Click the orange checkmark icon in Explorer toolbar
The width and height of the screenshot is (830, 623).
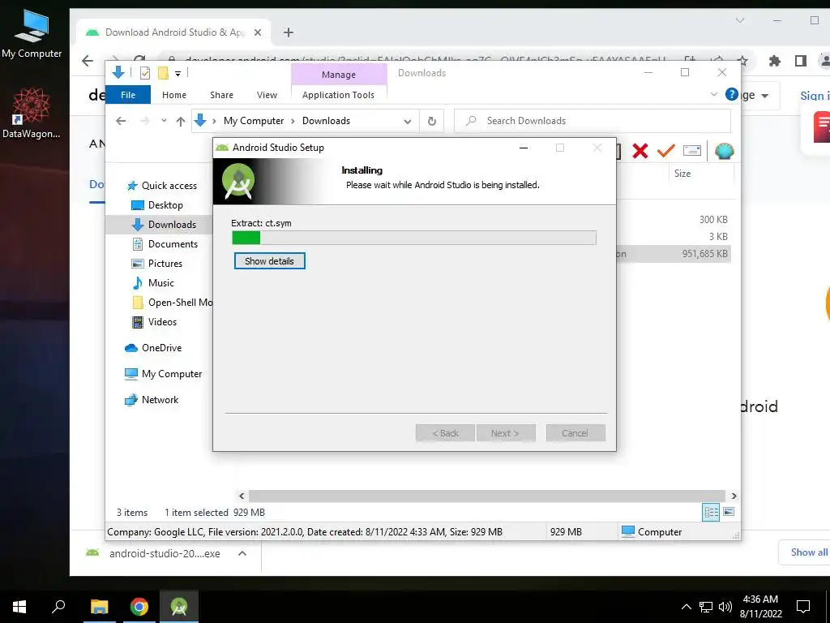tap(665, 152)
